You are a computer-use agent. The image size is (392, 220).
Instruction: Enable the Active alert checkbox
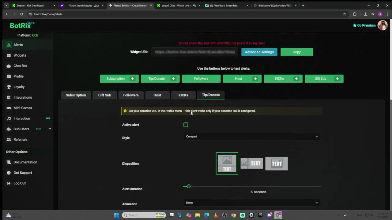pos(186,125)
